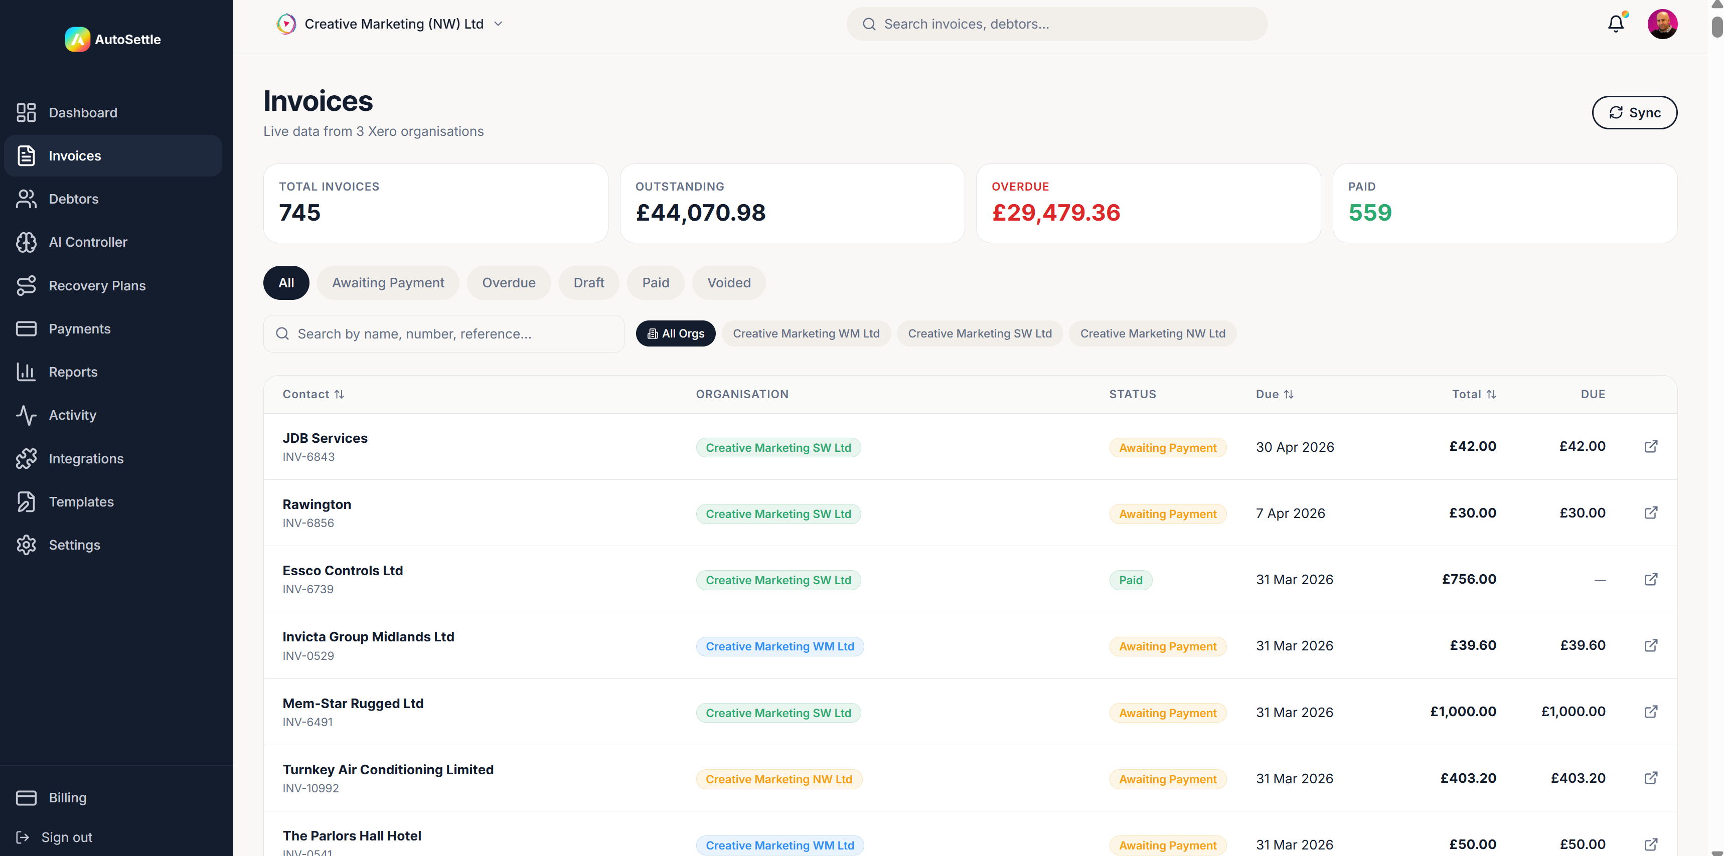This screenshot has height=856, width=1724.
Task: Sort invoices by Due date column
Action: (x=1274, y=394)
